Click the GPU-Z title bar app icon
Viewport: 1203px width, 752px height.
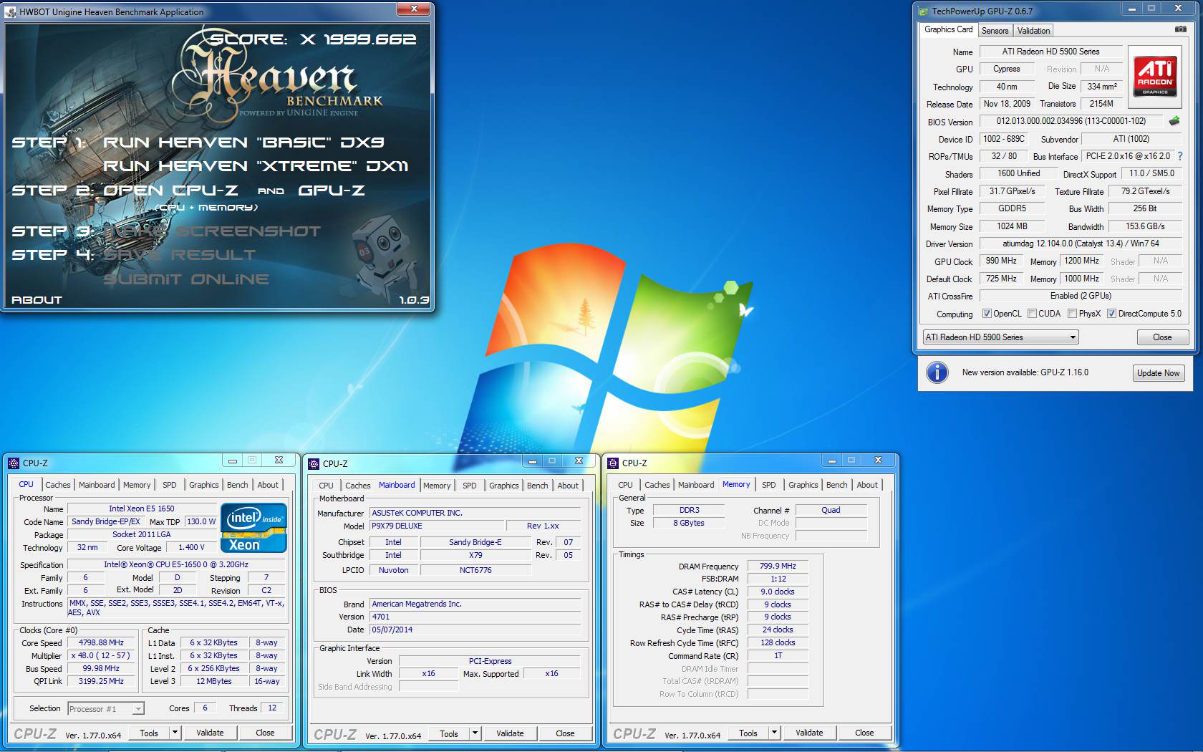(923, 11)
